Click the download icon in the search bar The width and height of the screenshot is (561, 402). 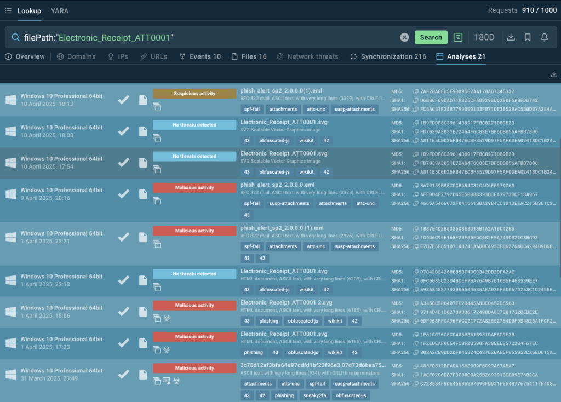coord(511,37)
